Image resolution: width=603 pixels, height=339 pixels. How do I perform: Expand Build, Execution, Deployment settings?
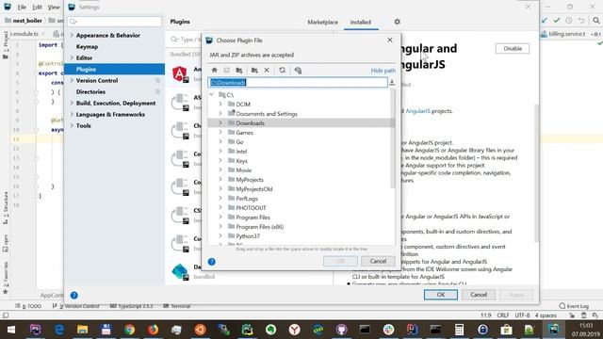click(x=72, y=103)
